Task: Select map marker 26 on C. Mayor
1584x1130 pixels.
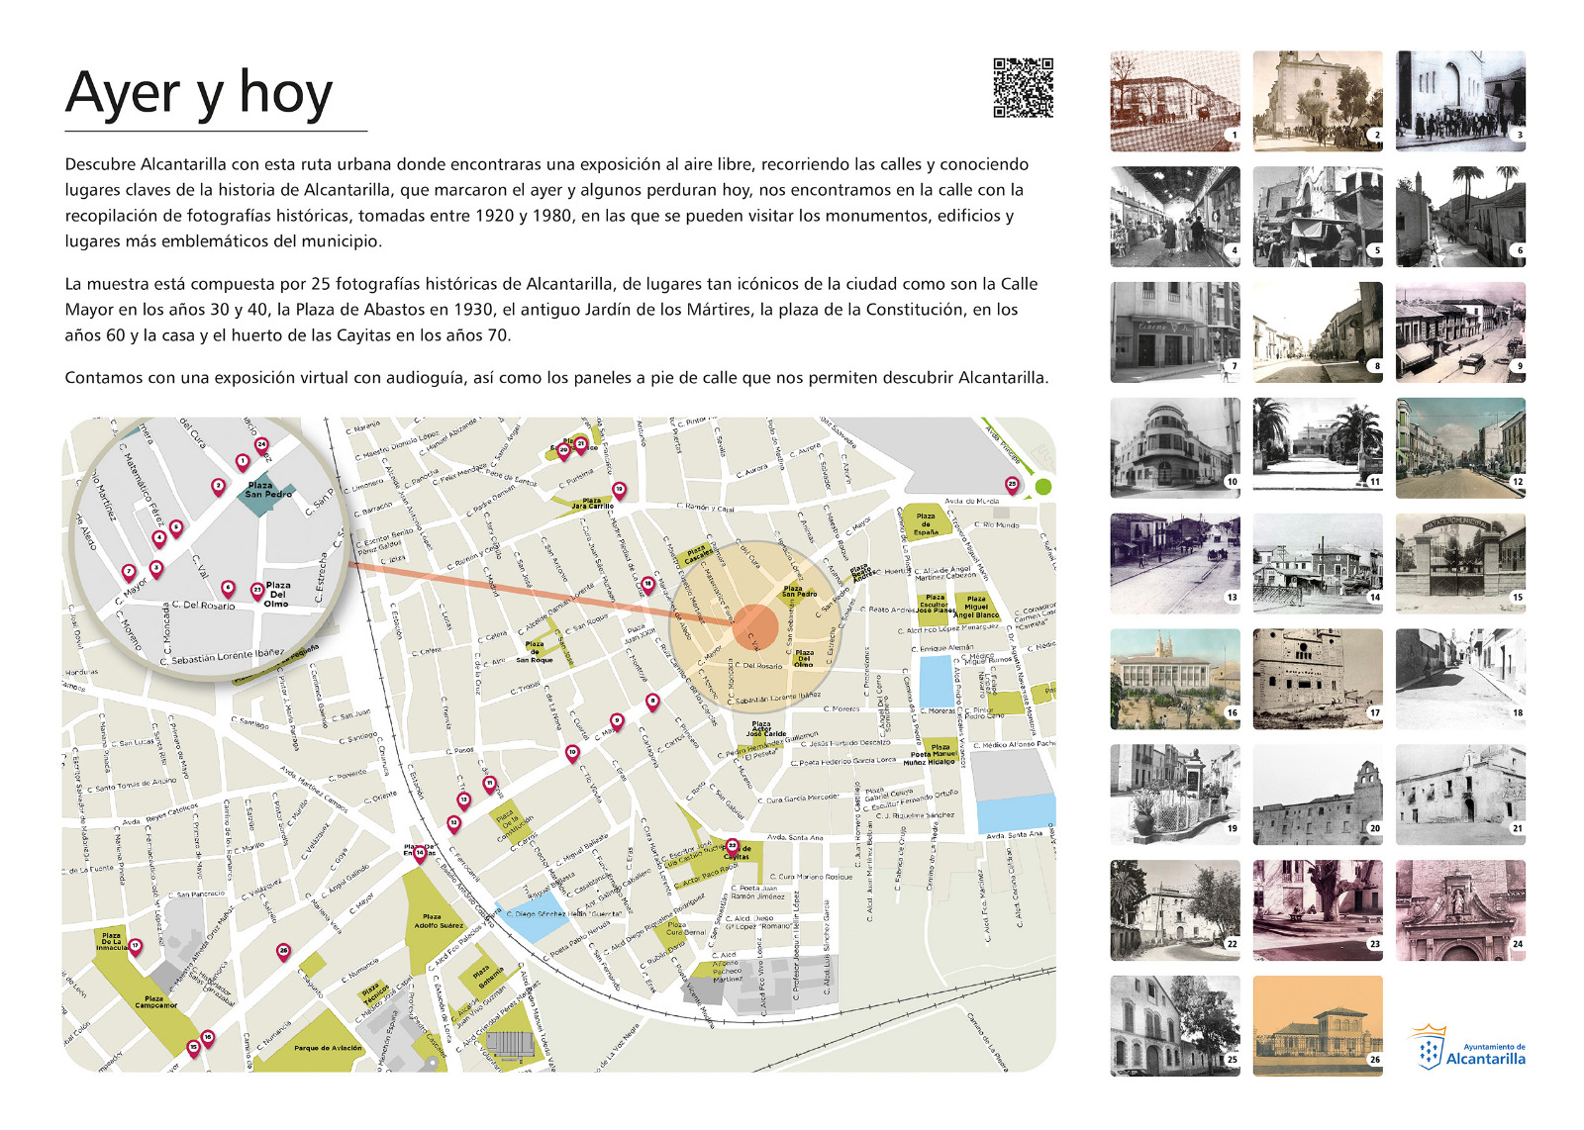Action: pyautogui.click(x=283, y=952)
